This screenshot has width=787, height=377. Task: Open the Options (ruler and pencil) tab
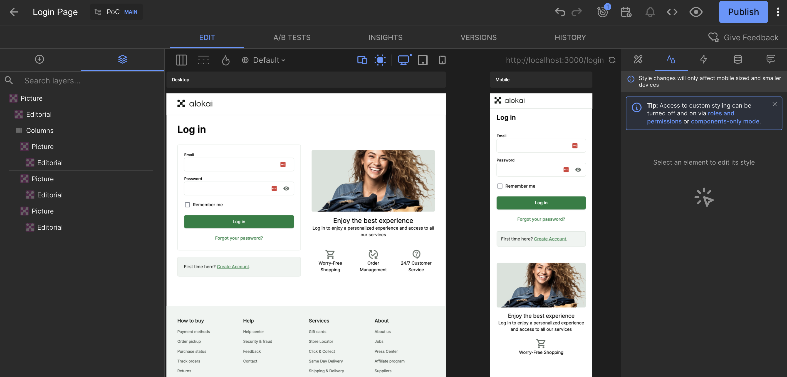[x=638, y=59]
